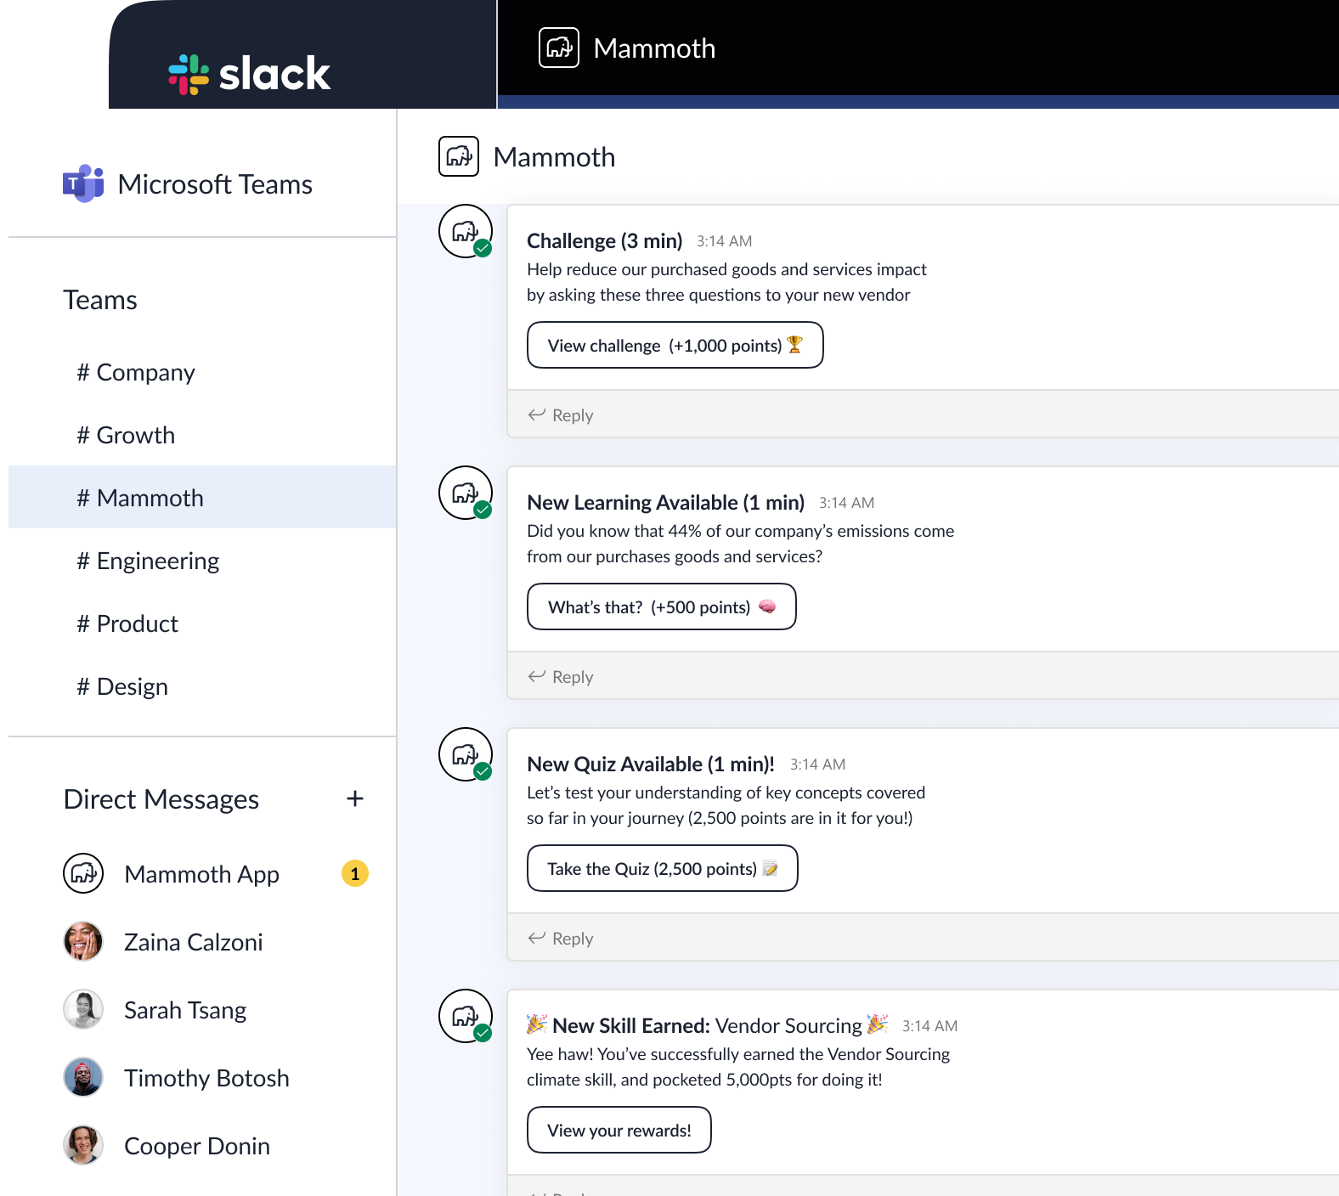Open the # Product channel
Screen dimensions: 1339x1196
click(x=202, y=623)
